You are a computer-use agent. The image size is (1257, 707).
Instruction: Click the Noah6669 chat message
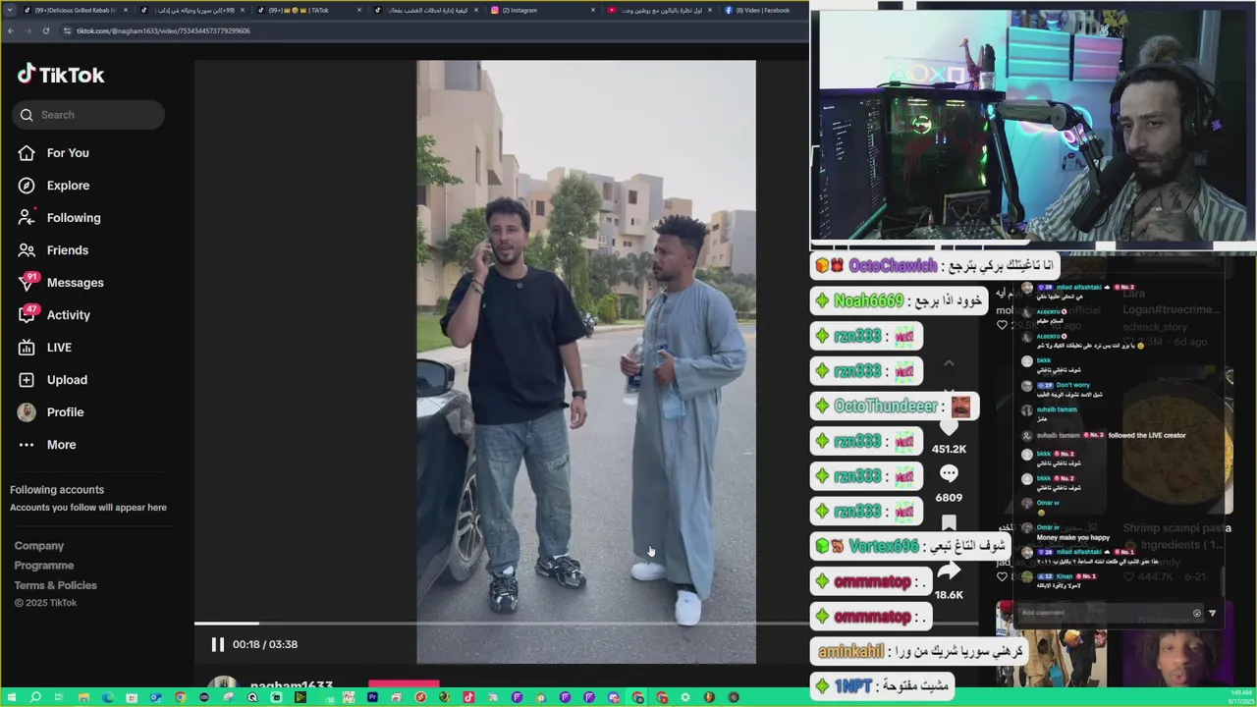click(x=901, y=300)
